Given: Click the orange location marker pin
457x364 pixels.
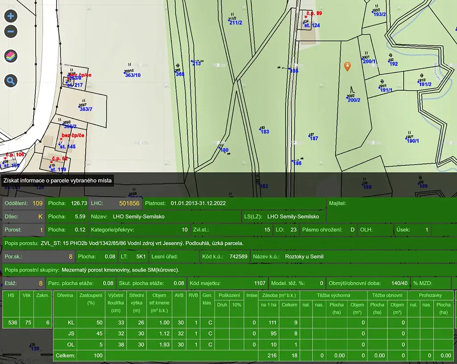Looking at the screenshot, I should tap(347, 67).
